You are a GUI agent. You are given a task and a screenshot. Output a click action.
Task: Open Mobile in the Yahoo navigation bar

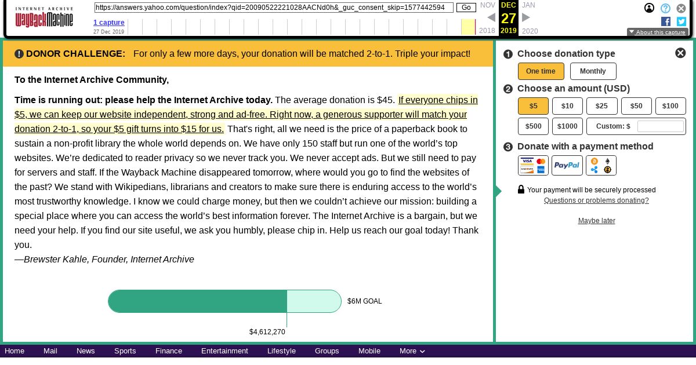click(369, 351)
